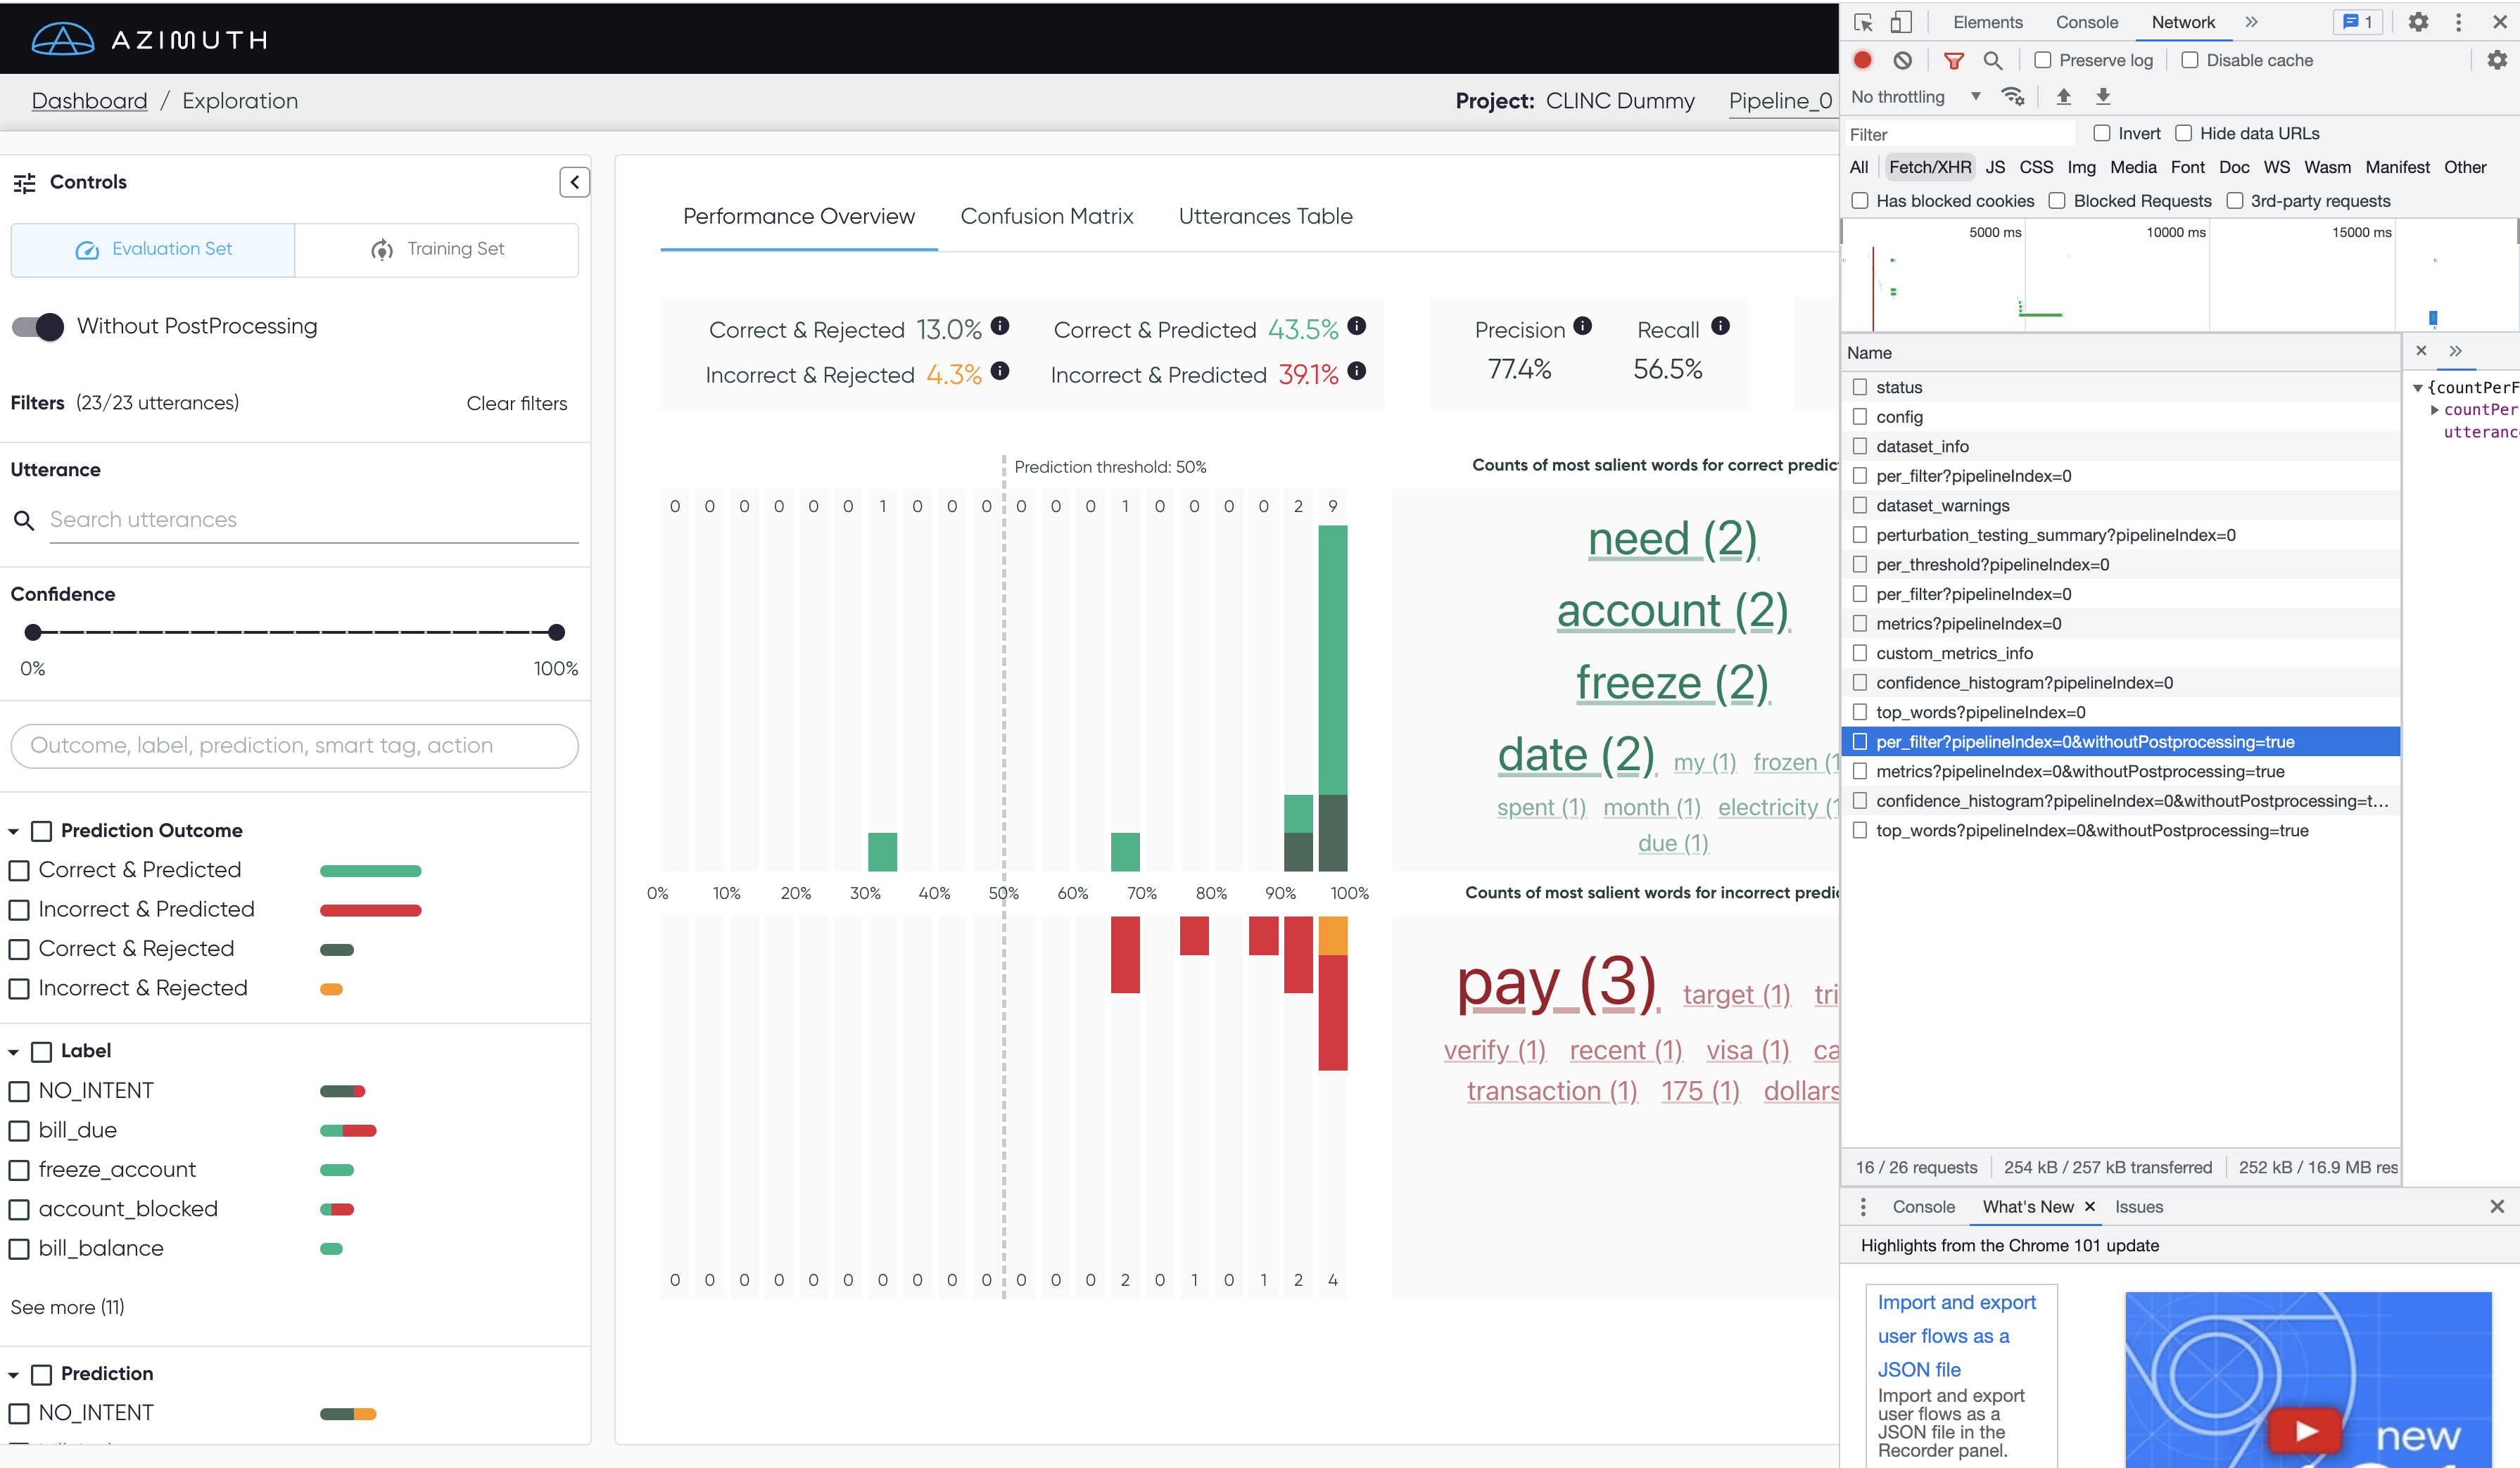Viewport: 2520px width, 1468px height.
Task: Check the Correct & Predicted outcome filter
Action: pos(19,870)
